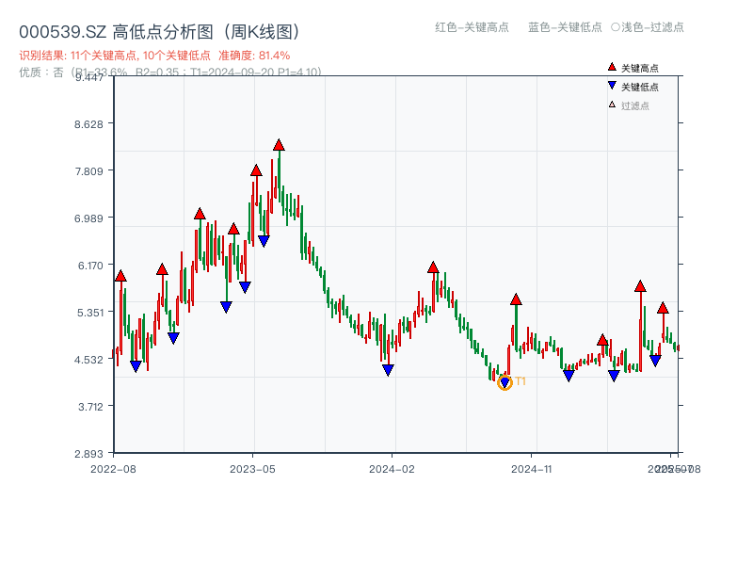
Task: Select the tallest red peak marker near 2023-05
Action: 279,144
